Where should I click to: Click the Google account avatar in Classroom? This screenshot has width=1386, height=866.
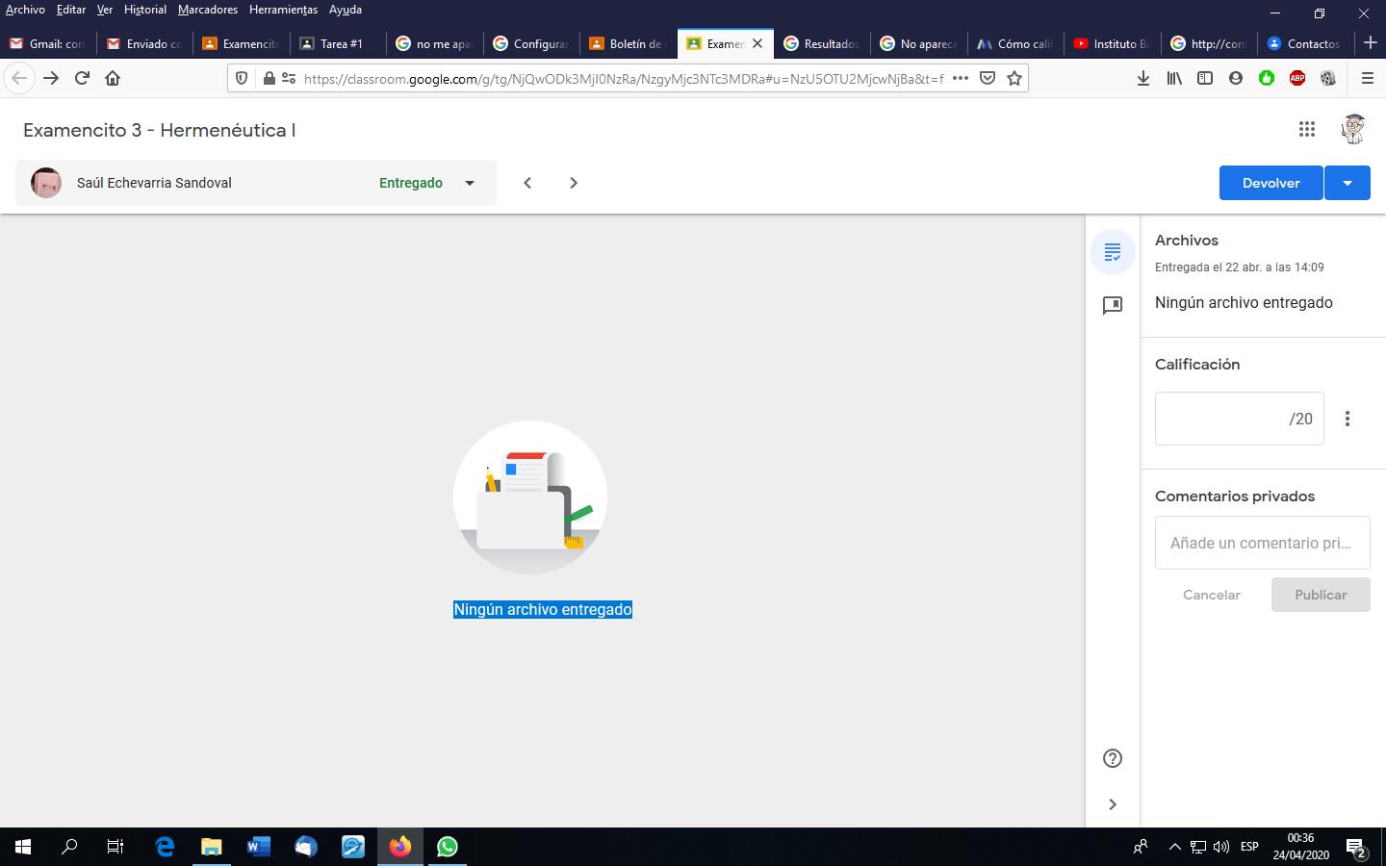tap(1353, 128)
